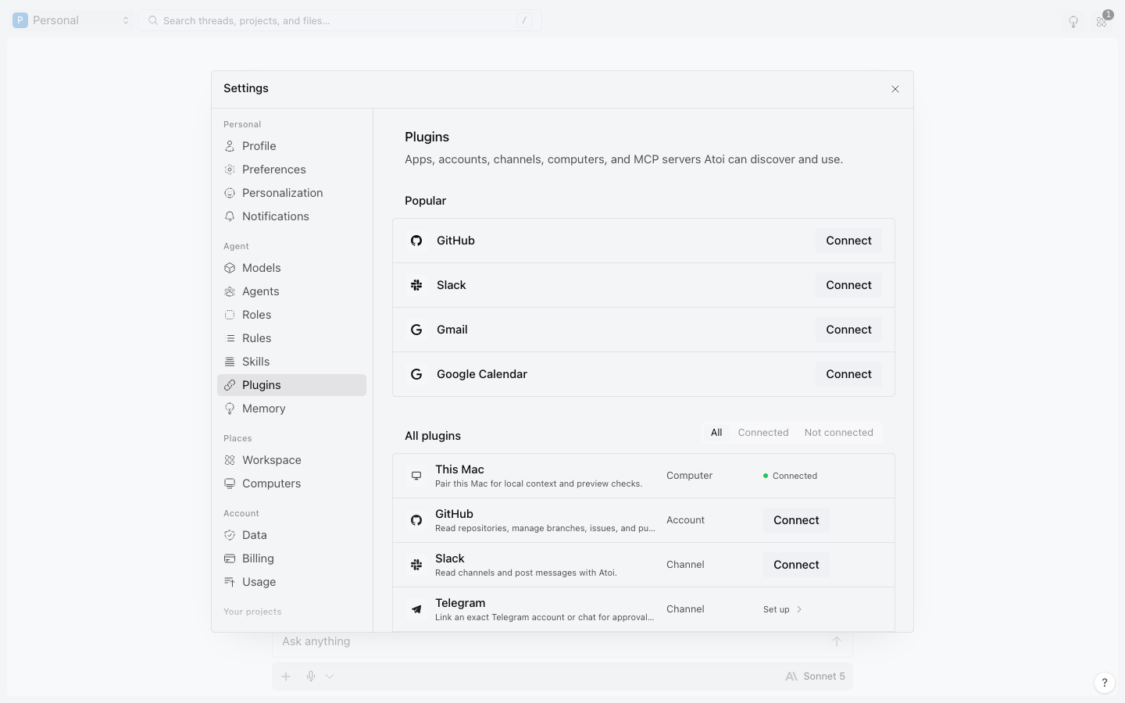Connect Google Calendar plugin
Viewport: 1125px width, 703px height.
click(x=848, y=374)
